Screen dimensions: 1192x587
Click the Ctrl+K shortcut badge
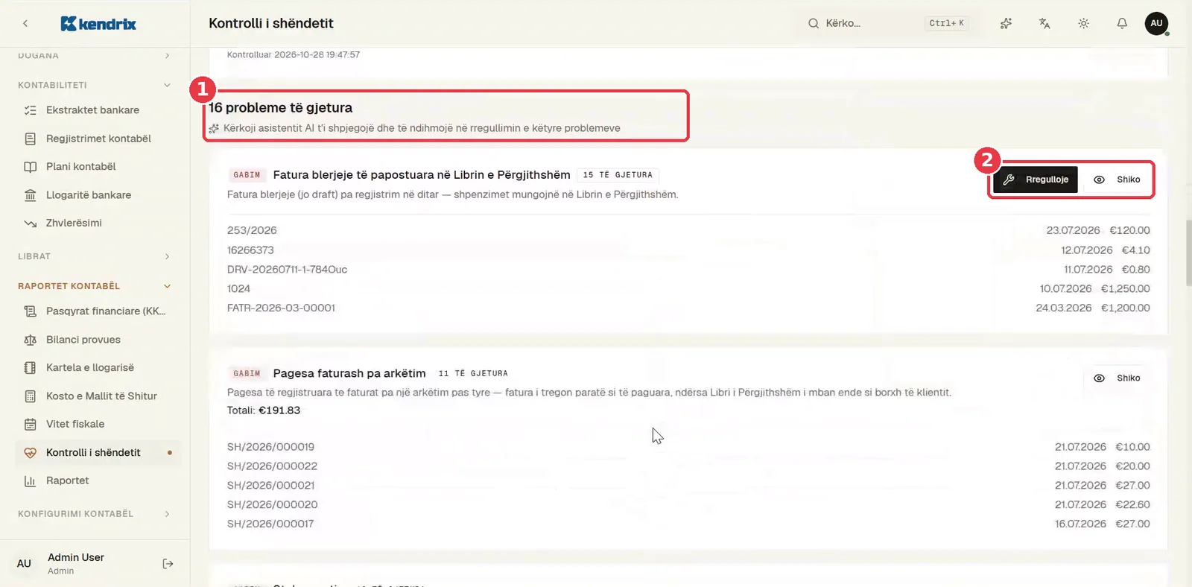coord(946,23)
